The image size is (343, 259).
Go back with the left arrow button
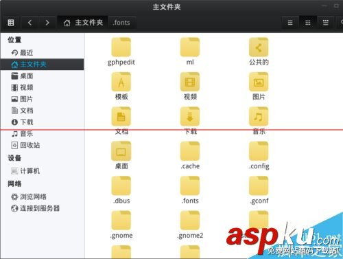[29, 23]
